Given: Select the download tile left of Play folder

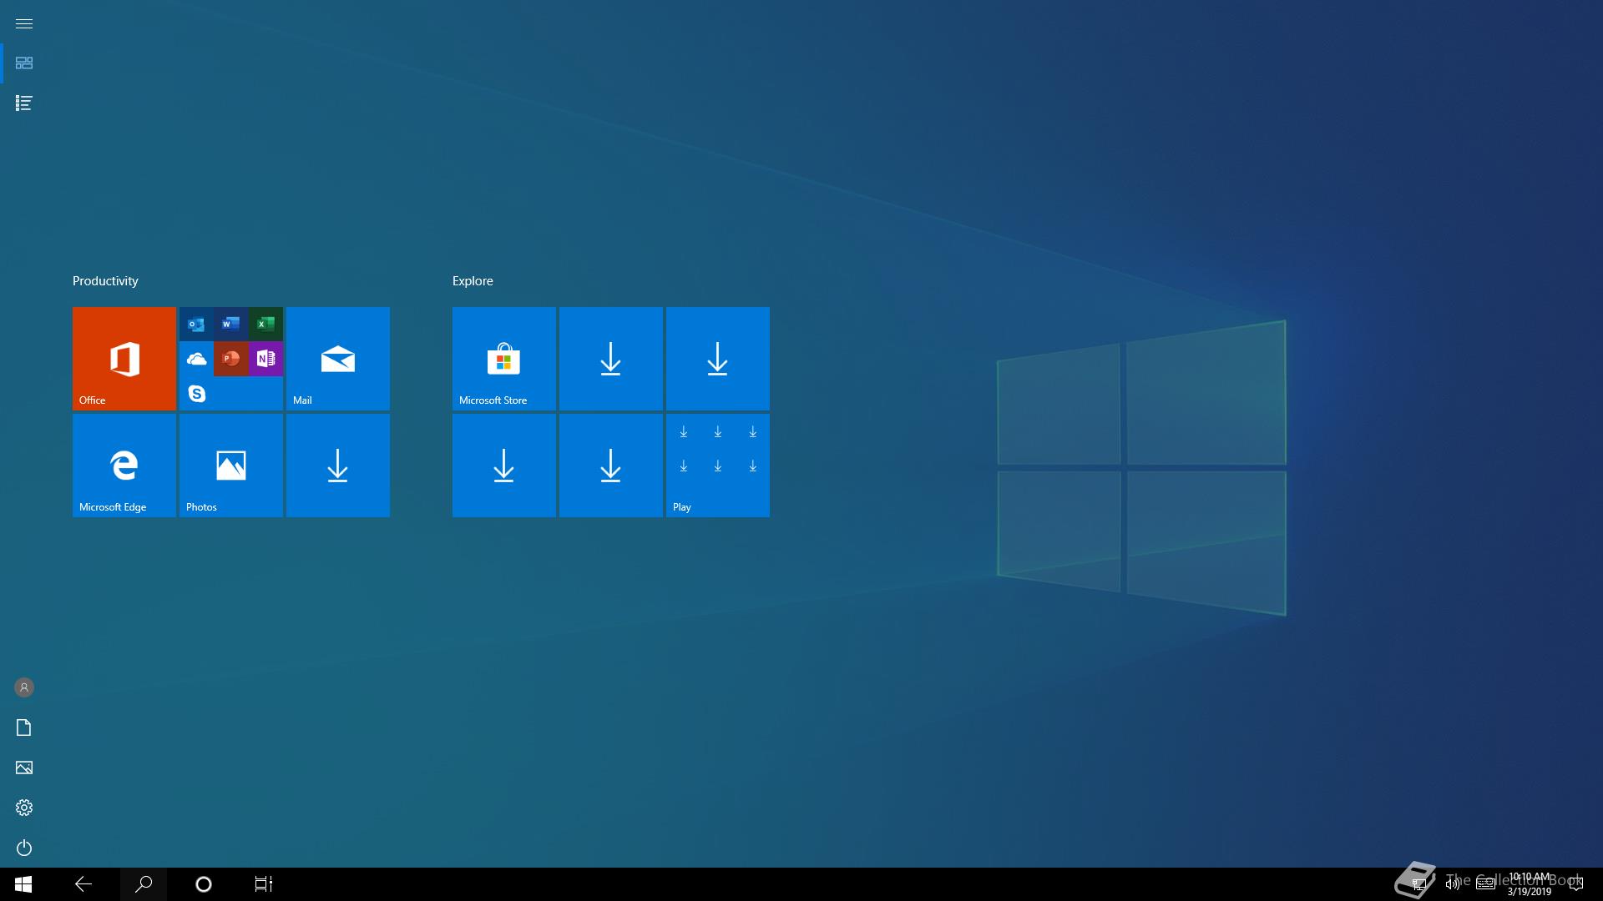Looking at the screenshot, I should tap(611, 466).
